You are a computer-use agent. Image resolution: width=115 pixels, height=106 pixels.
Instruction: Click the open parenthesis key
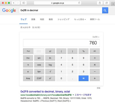click(61, 51)
